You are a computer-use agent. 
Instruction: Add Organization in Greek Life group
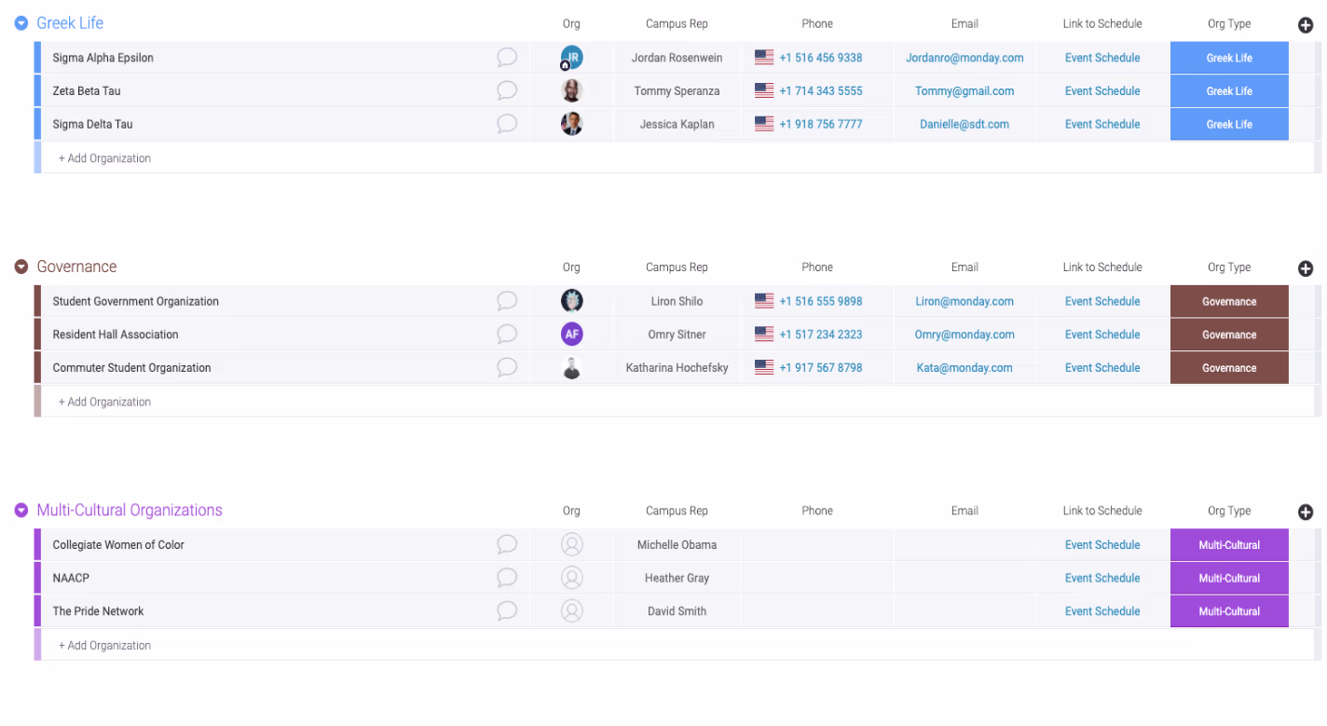coord(104,158)
